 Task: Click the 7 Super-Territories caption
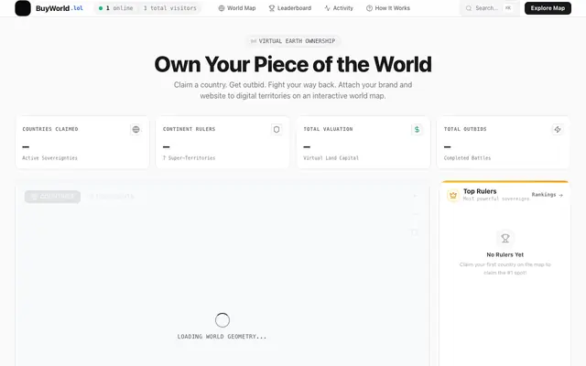pyautogui.click(x=190, y=158)
